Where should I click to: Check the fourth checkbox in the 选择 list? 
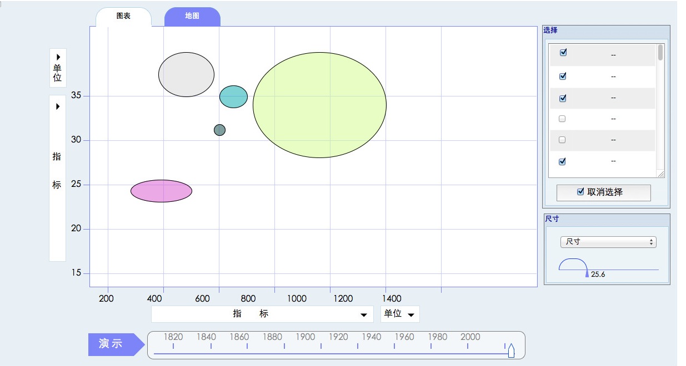(562, 119)
